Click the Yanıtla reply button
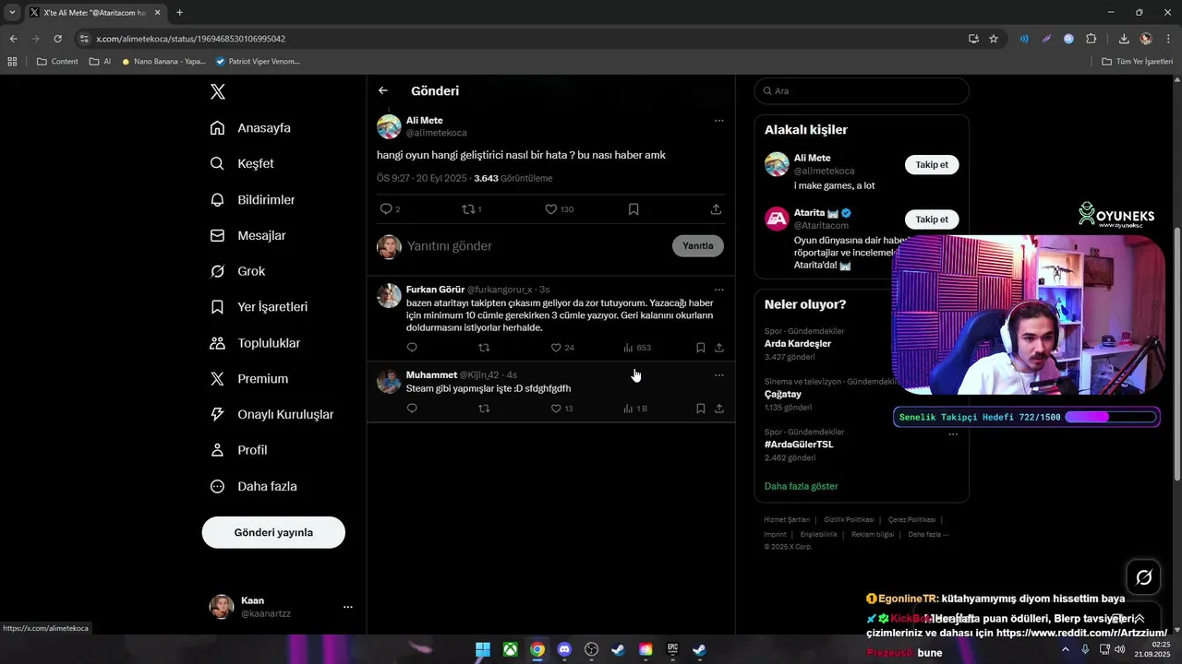Image resolution: width=1182 pixels, height=664 pixels. click(x=698, y=246)
